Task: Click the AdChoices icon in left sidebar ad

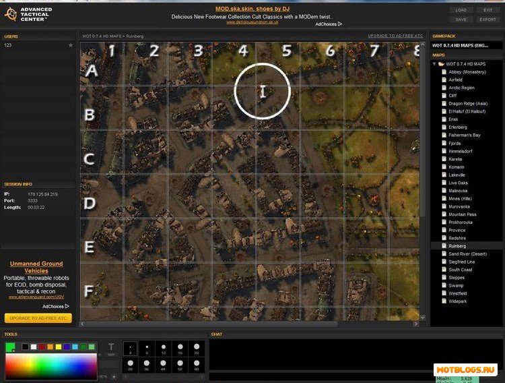Action: click(67, 306)
